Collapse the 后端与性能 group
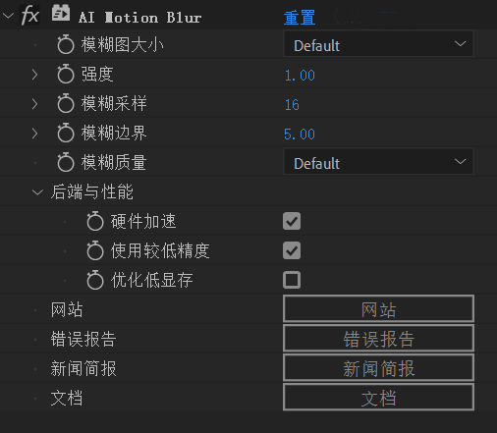The width and height of the screenshot is (497, 433). pyautogui.click(x=37, y=192)
